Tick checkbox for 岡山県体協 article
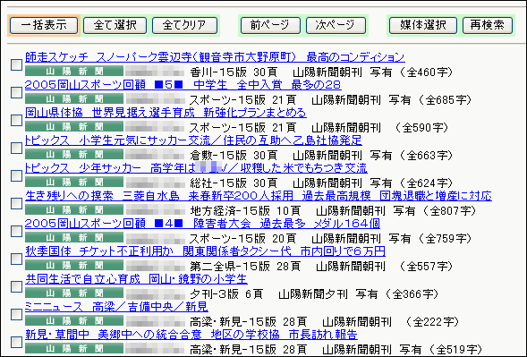Image resolution: width=527 pixels, height=357 pixels. pos(16,120)
